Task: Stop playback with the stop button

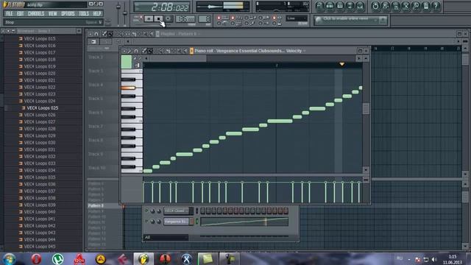Action: (158, 18)
